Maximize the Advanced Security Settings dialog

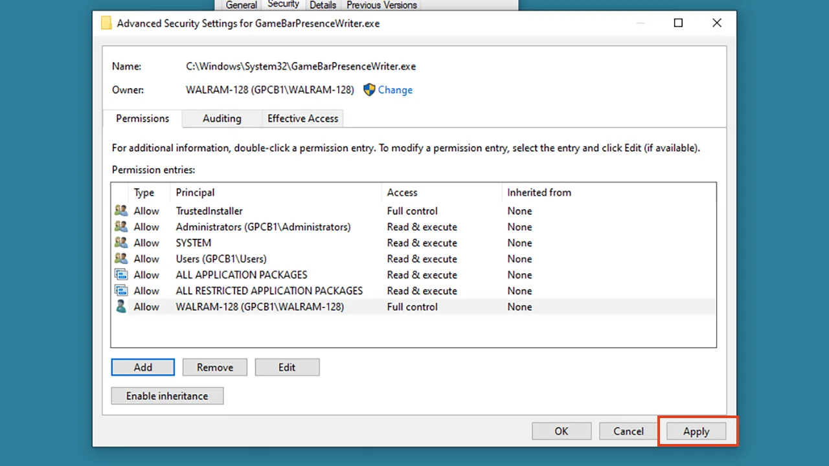click(678, 23)
